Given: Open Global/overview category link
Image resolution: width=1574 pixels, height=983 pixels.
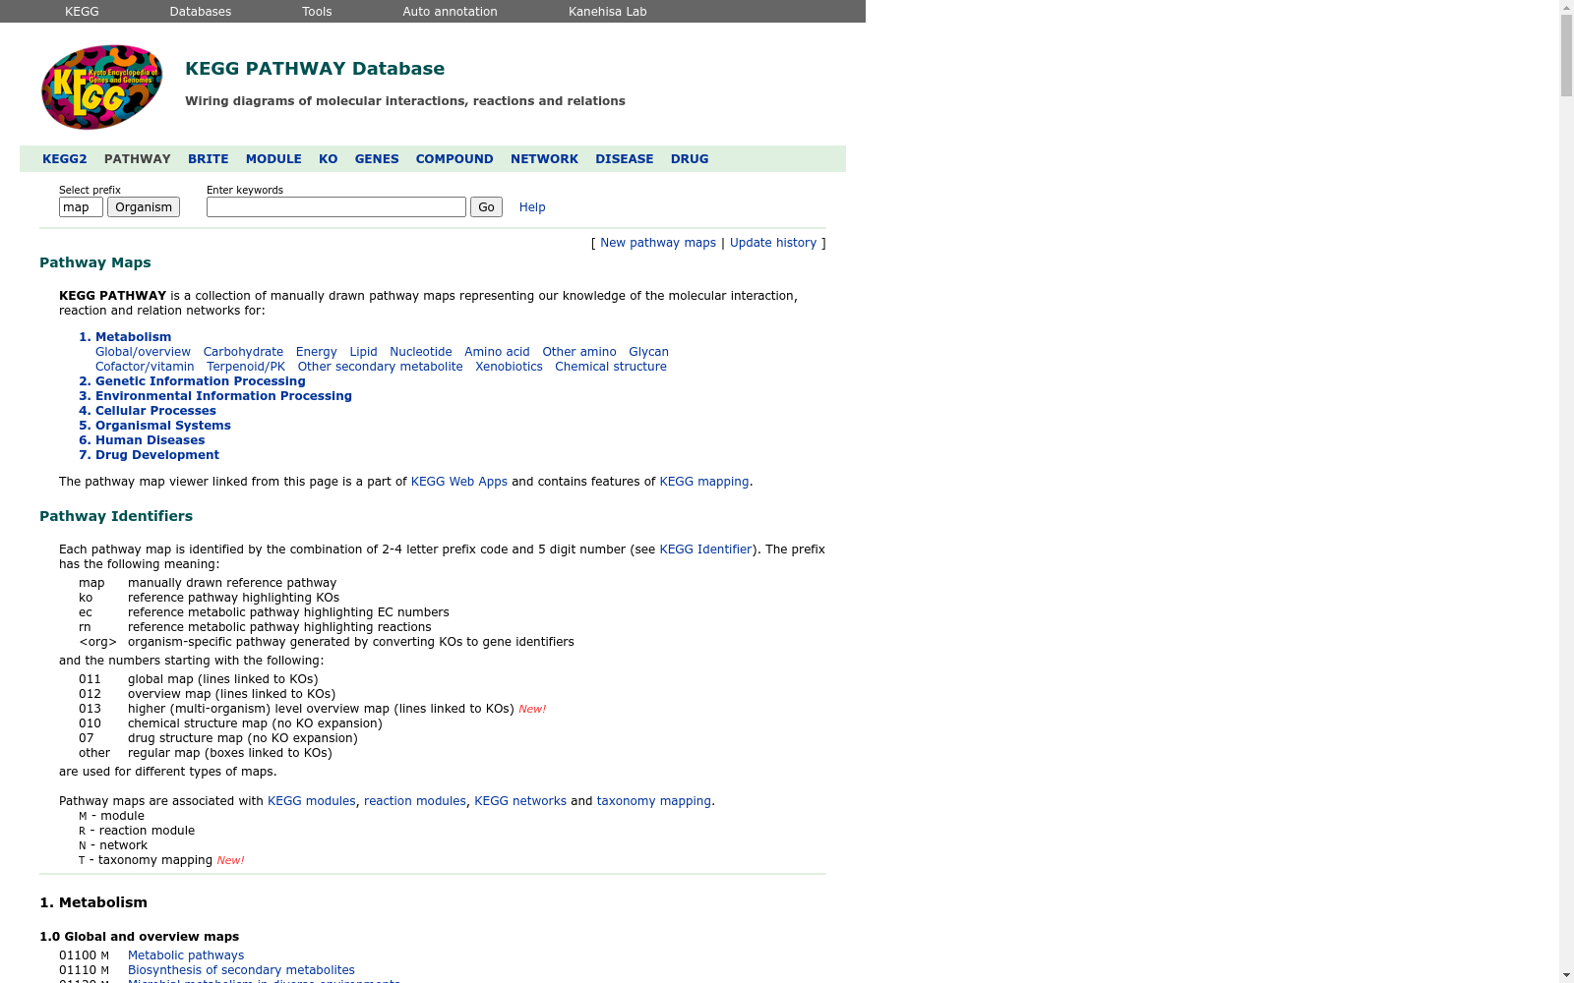Looking at the screenshot, I should point(143,352).
